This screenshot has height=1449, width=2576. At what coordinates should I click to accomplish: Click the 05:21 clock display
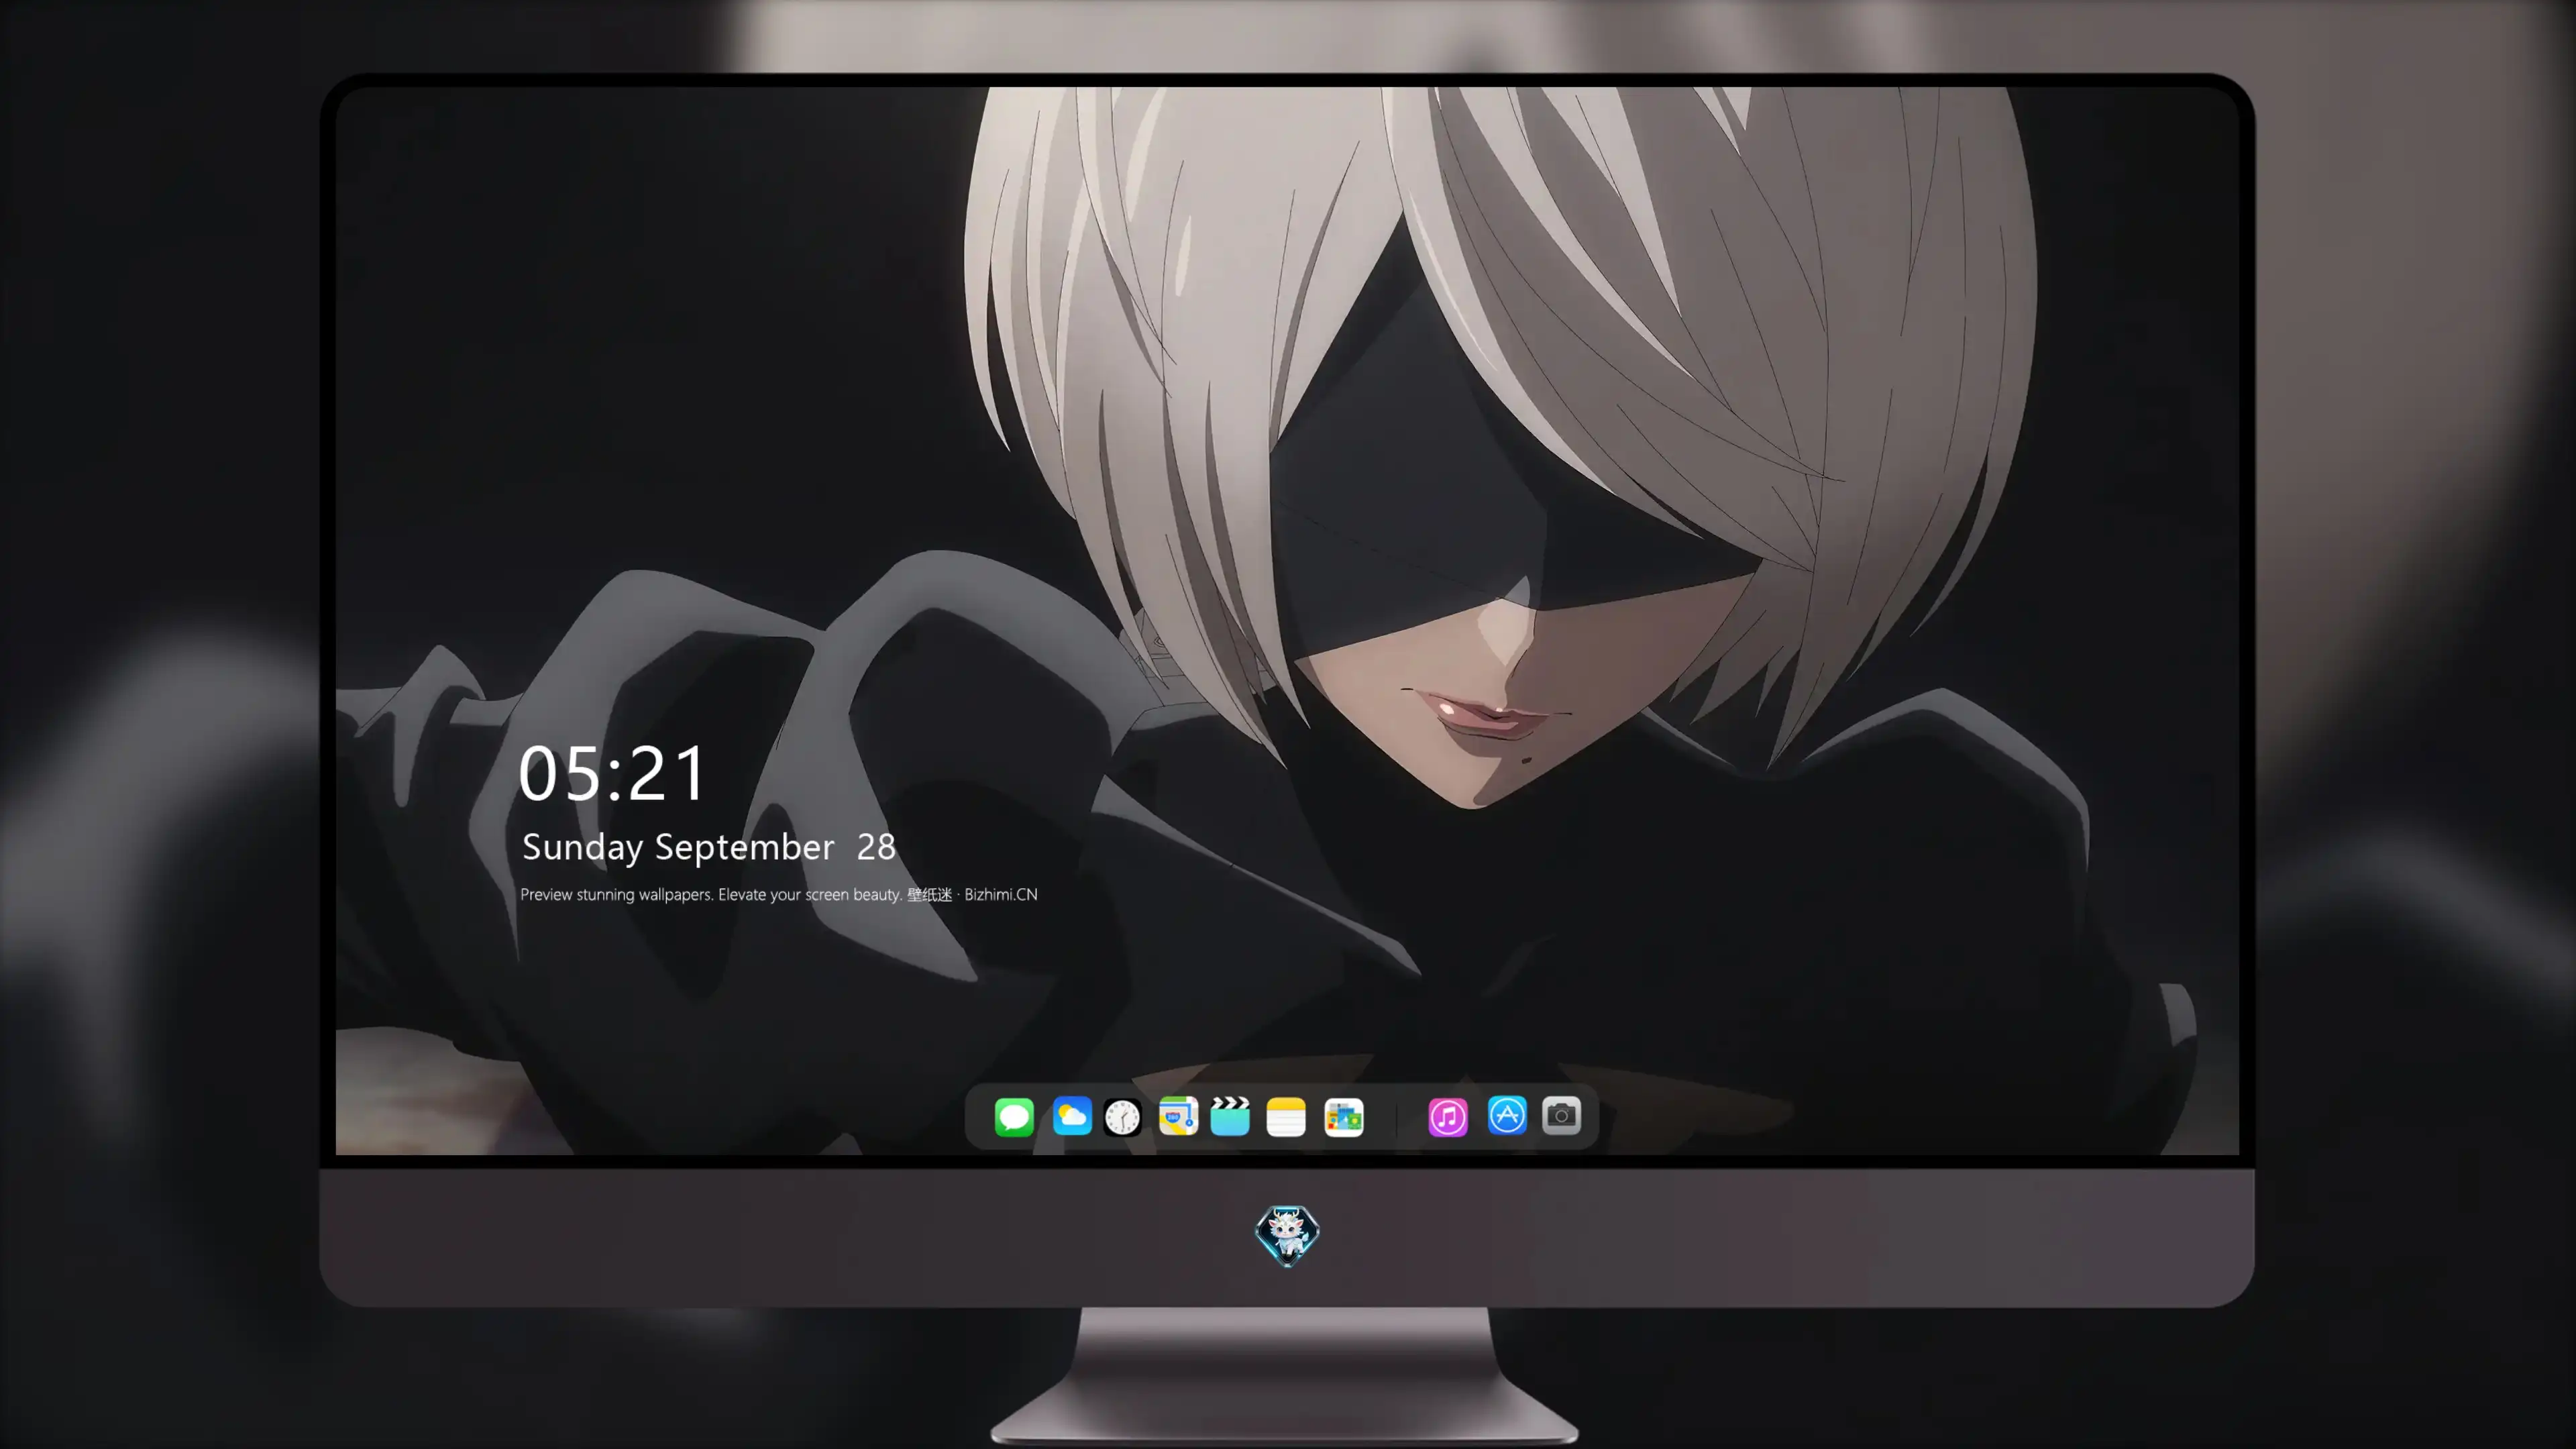pyautogui.click(x=612, y=774)
